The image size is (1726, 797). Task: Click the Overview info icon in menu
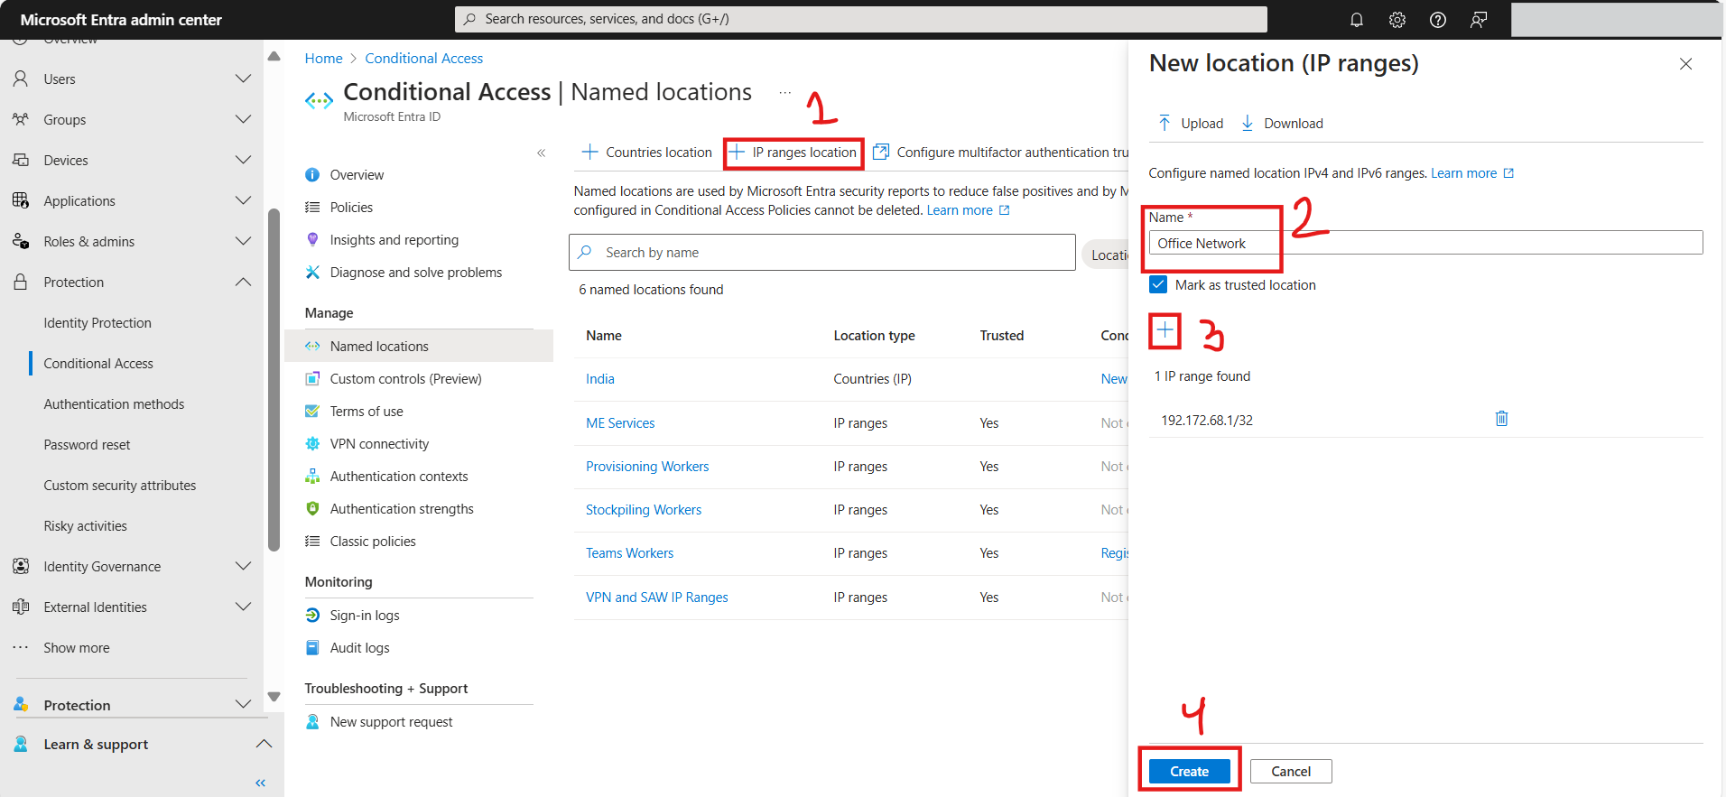[312, 174]
